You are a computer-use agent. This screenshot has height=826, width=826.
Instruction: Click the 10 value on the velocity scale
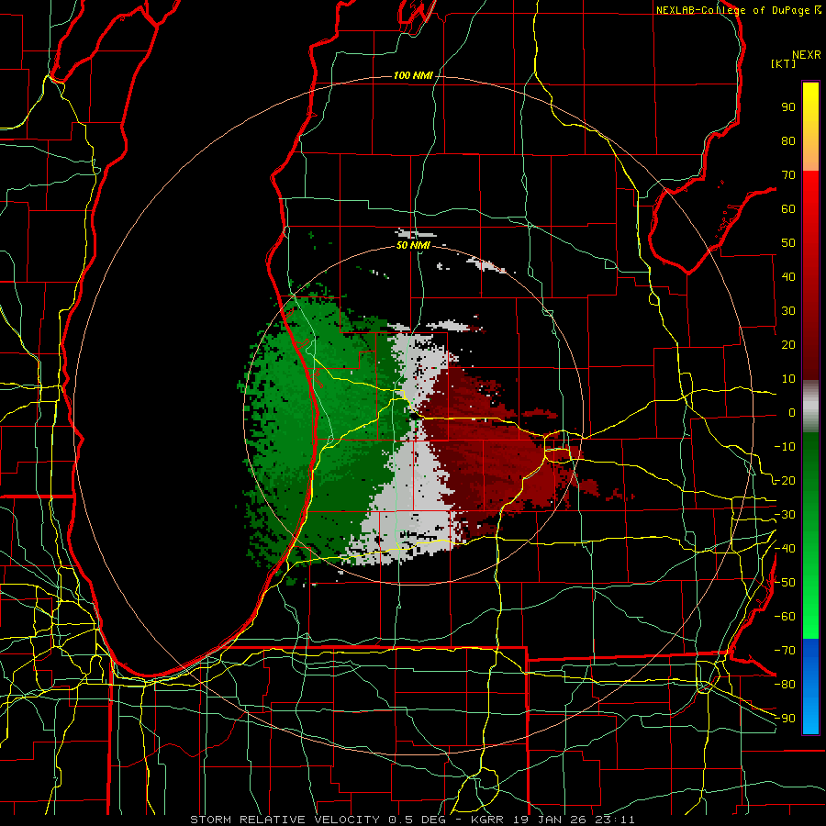[x=788, y=379]
